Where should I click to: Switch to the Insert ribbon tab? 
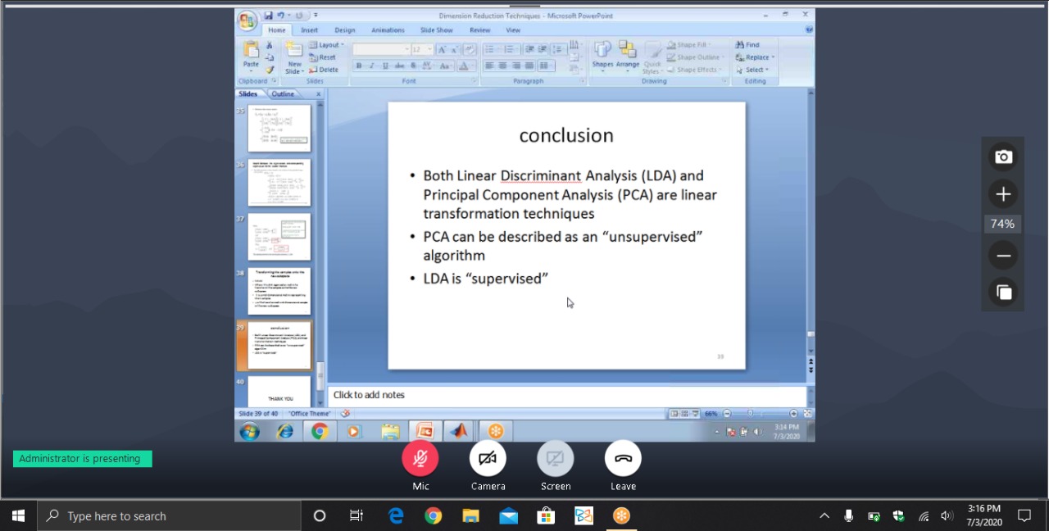309,30
